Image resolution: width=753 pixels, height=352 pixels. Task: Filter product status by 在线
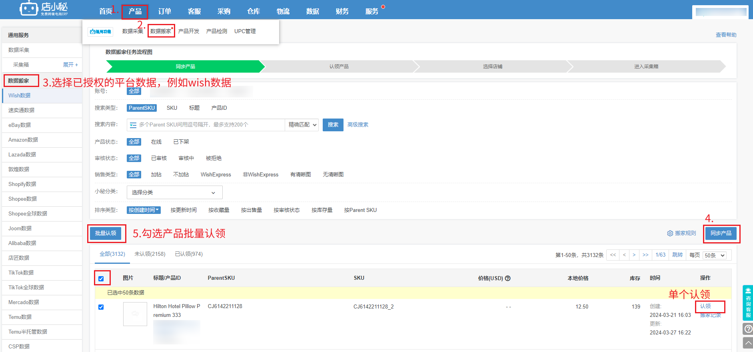point(156,142)
